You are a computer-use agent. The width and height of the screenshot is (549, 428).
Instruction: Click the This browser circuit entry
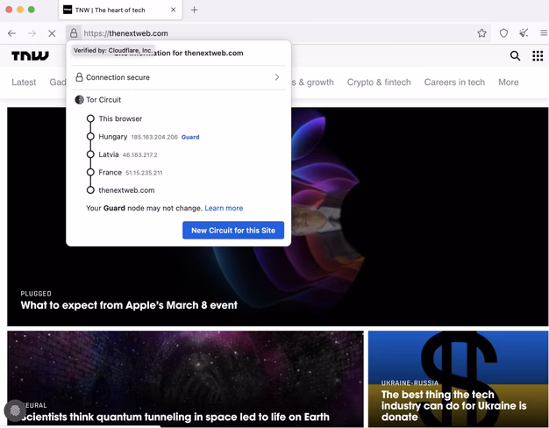pos(115,118)
